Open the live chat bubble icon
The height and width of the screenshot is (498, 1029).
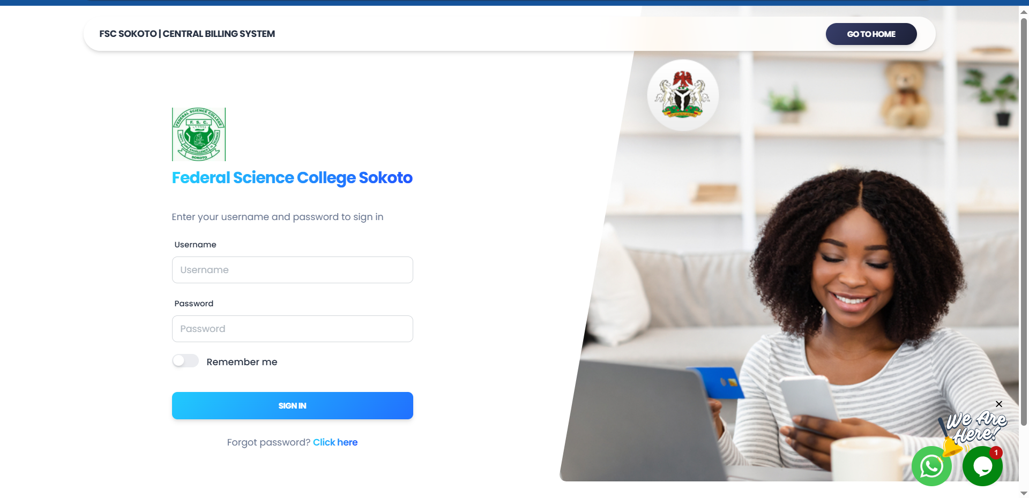[982, 466]
